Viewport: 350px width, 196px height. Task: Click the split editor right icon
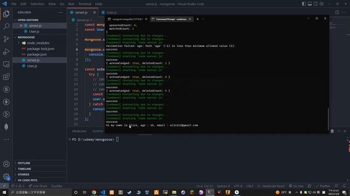(337, 13)
